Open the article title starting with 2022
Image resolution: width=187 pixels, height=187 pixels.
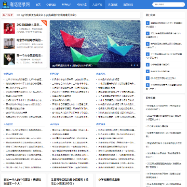coord(30,25)
